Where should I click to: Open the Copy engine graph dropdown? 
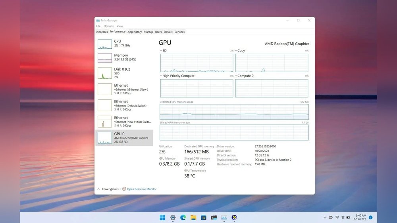tap(236, 51)
